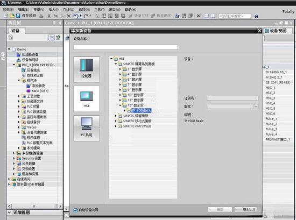Click the cut scissors toolbar icon
The width and height of the screenshot is (296, 220).
pos(49,16)
